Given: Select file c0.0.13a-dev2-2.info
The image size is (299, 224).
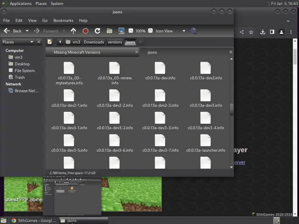Looking at the screenshot, I should click(x=114, y=98).
